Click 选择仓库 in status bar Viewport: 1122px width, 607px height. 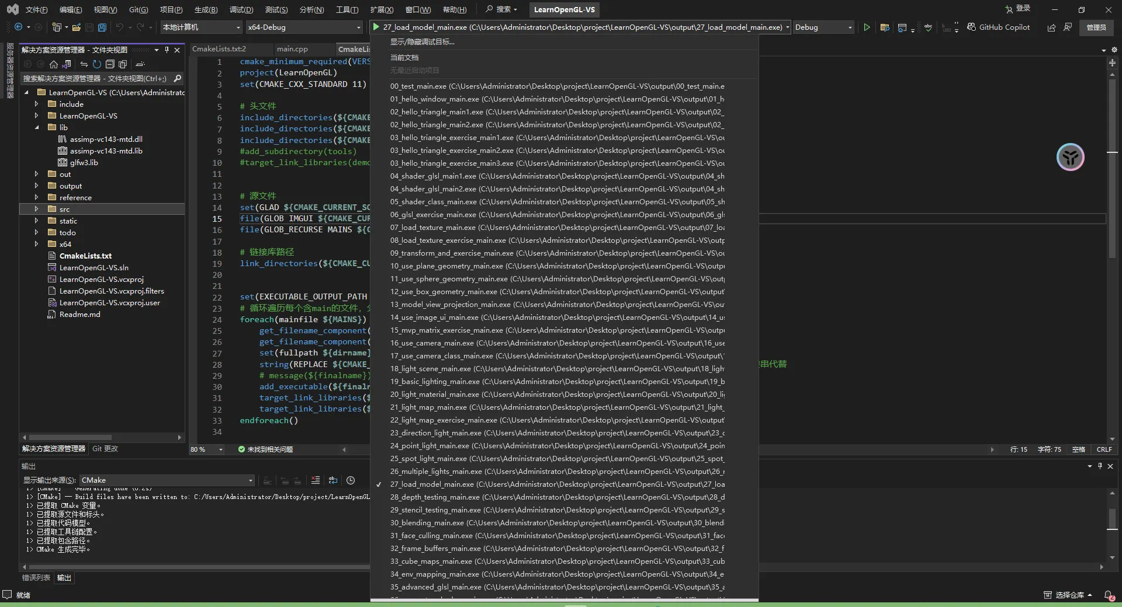point(1068,595)
